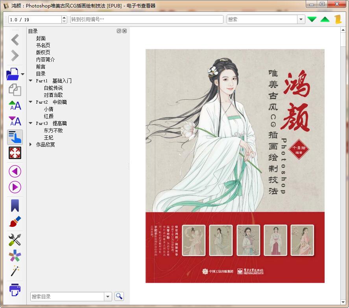The width and height of the screenshot is (349, 308).
Task: Copy to clipboard with the copy icon
Action: (x=15, y=90)
